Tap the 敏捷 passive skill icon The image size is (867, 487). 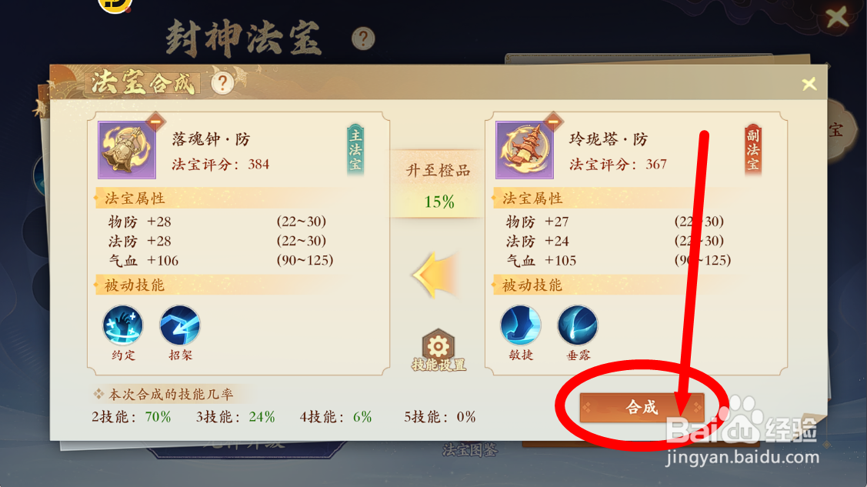click(x=520, y=325)
